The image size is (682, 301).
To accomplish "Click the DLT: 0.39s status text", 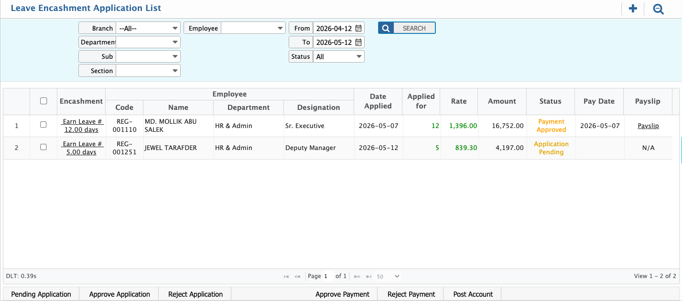I will coord(22,276).
